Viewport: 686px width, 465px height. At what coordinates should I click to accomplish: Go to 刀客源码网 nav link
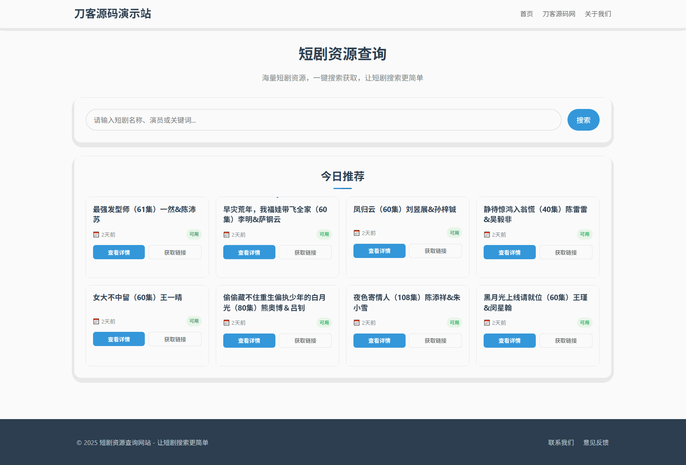coord(559,14)
